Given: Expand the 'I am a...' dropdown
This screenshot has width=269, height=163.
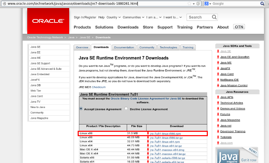Looking at the screenshot, I should tap(154, 17).
